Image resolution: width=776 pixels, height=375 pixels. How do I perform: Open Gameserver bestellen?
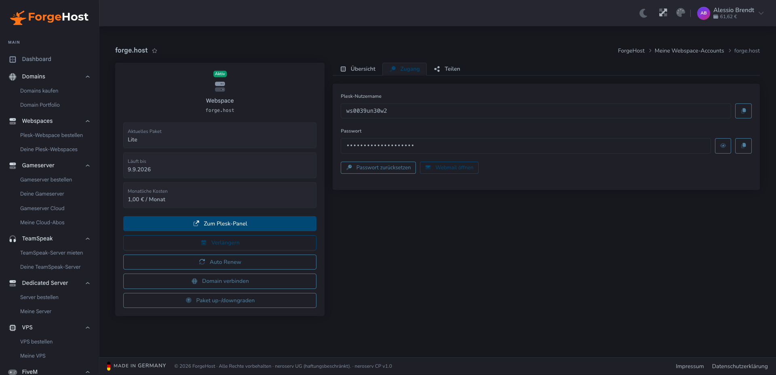46,180
